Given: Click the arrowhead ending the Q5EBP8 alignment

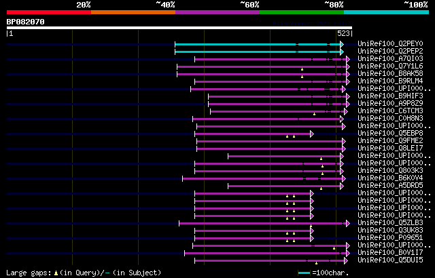Looking at the screenshot, I should point(312,134).
